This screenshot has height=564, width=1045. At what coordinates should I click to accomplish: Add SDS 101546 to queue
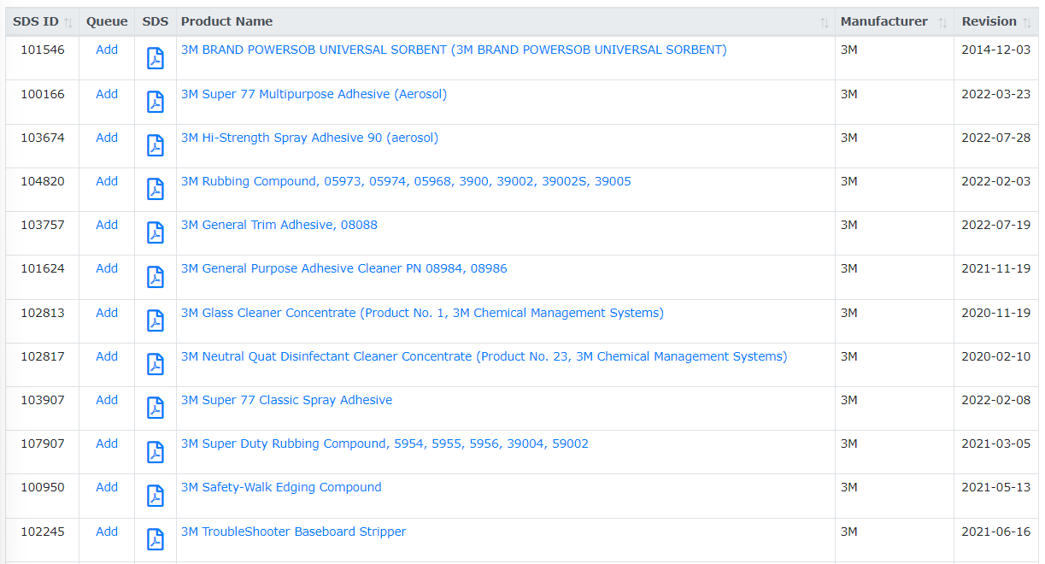click(x=107, y=50)
